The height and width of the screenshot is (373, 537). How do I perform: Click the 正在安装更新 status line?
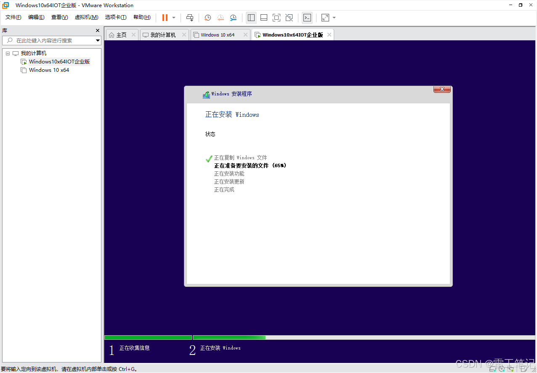(229, 181)
